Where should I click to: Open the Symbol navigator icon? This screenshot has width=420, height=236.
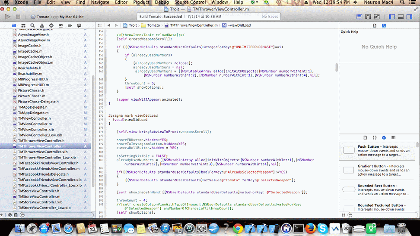(23, 26)
